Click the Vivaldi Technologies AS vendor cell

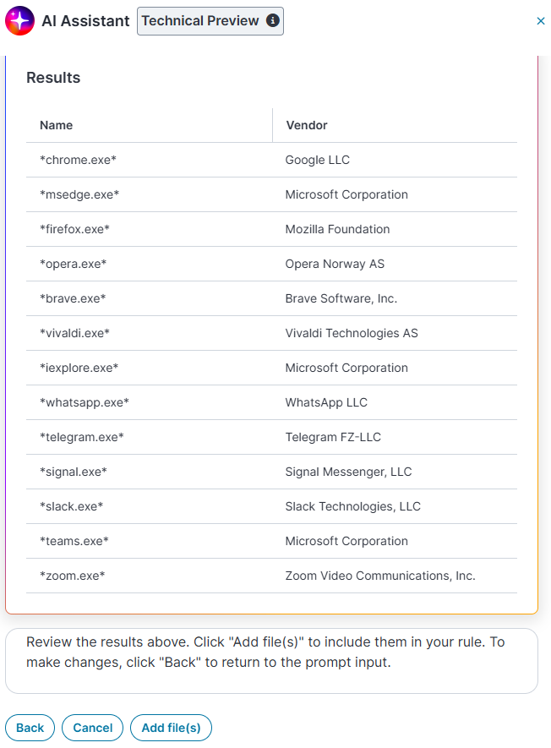pyautogui.click(x=395, y=333)
